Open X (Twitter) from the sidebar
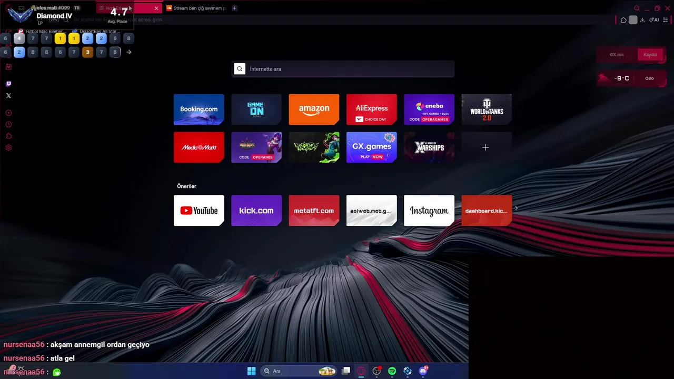674x379 pixels. [x=8, y=96]
